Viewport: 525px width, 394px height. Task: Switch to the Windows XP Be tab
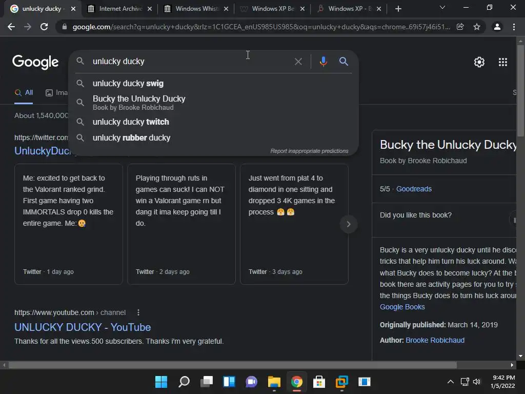tap(273, 9)
